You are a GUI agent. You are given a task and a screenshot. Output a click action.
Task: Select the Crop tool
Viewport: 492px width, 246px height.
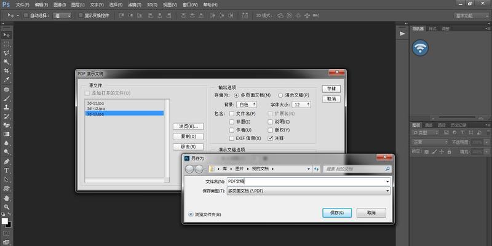6,71
